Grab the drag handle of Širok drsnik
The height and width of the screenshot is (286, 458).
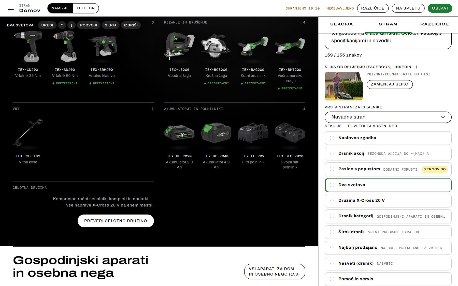[x=332, y=232]
